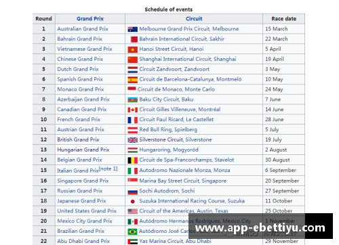
Task: Follow the Hungaroring, Mogyoród link
Action: click(x=169, y=150)
